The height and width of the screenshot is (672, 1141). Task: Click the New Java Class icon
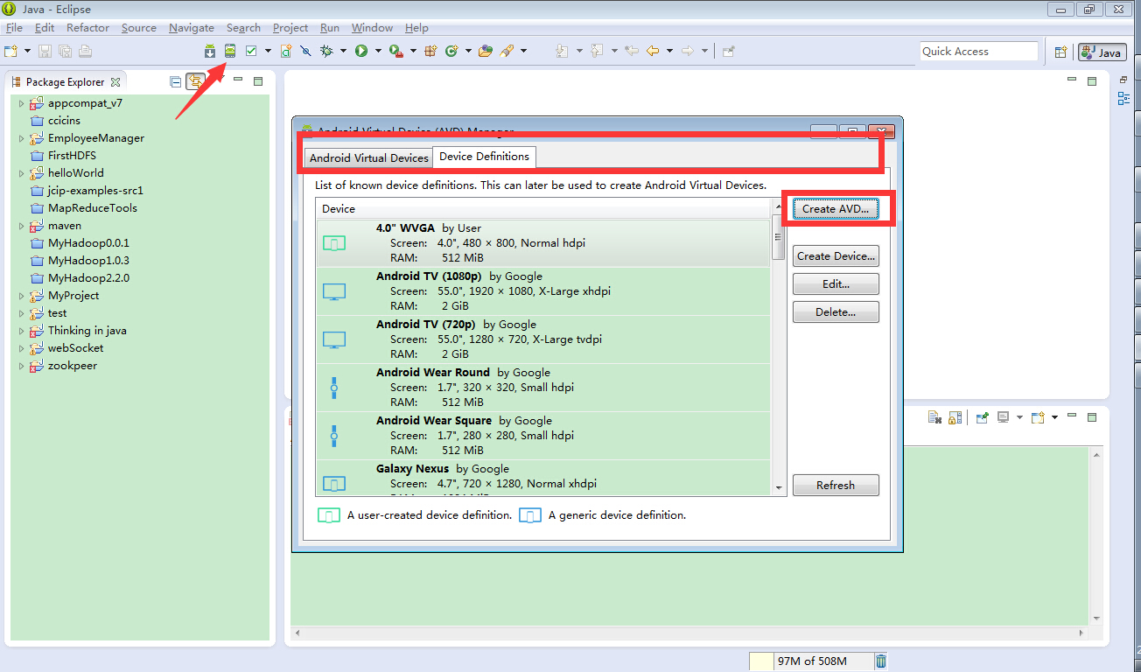(x=452, y=51)
